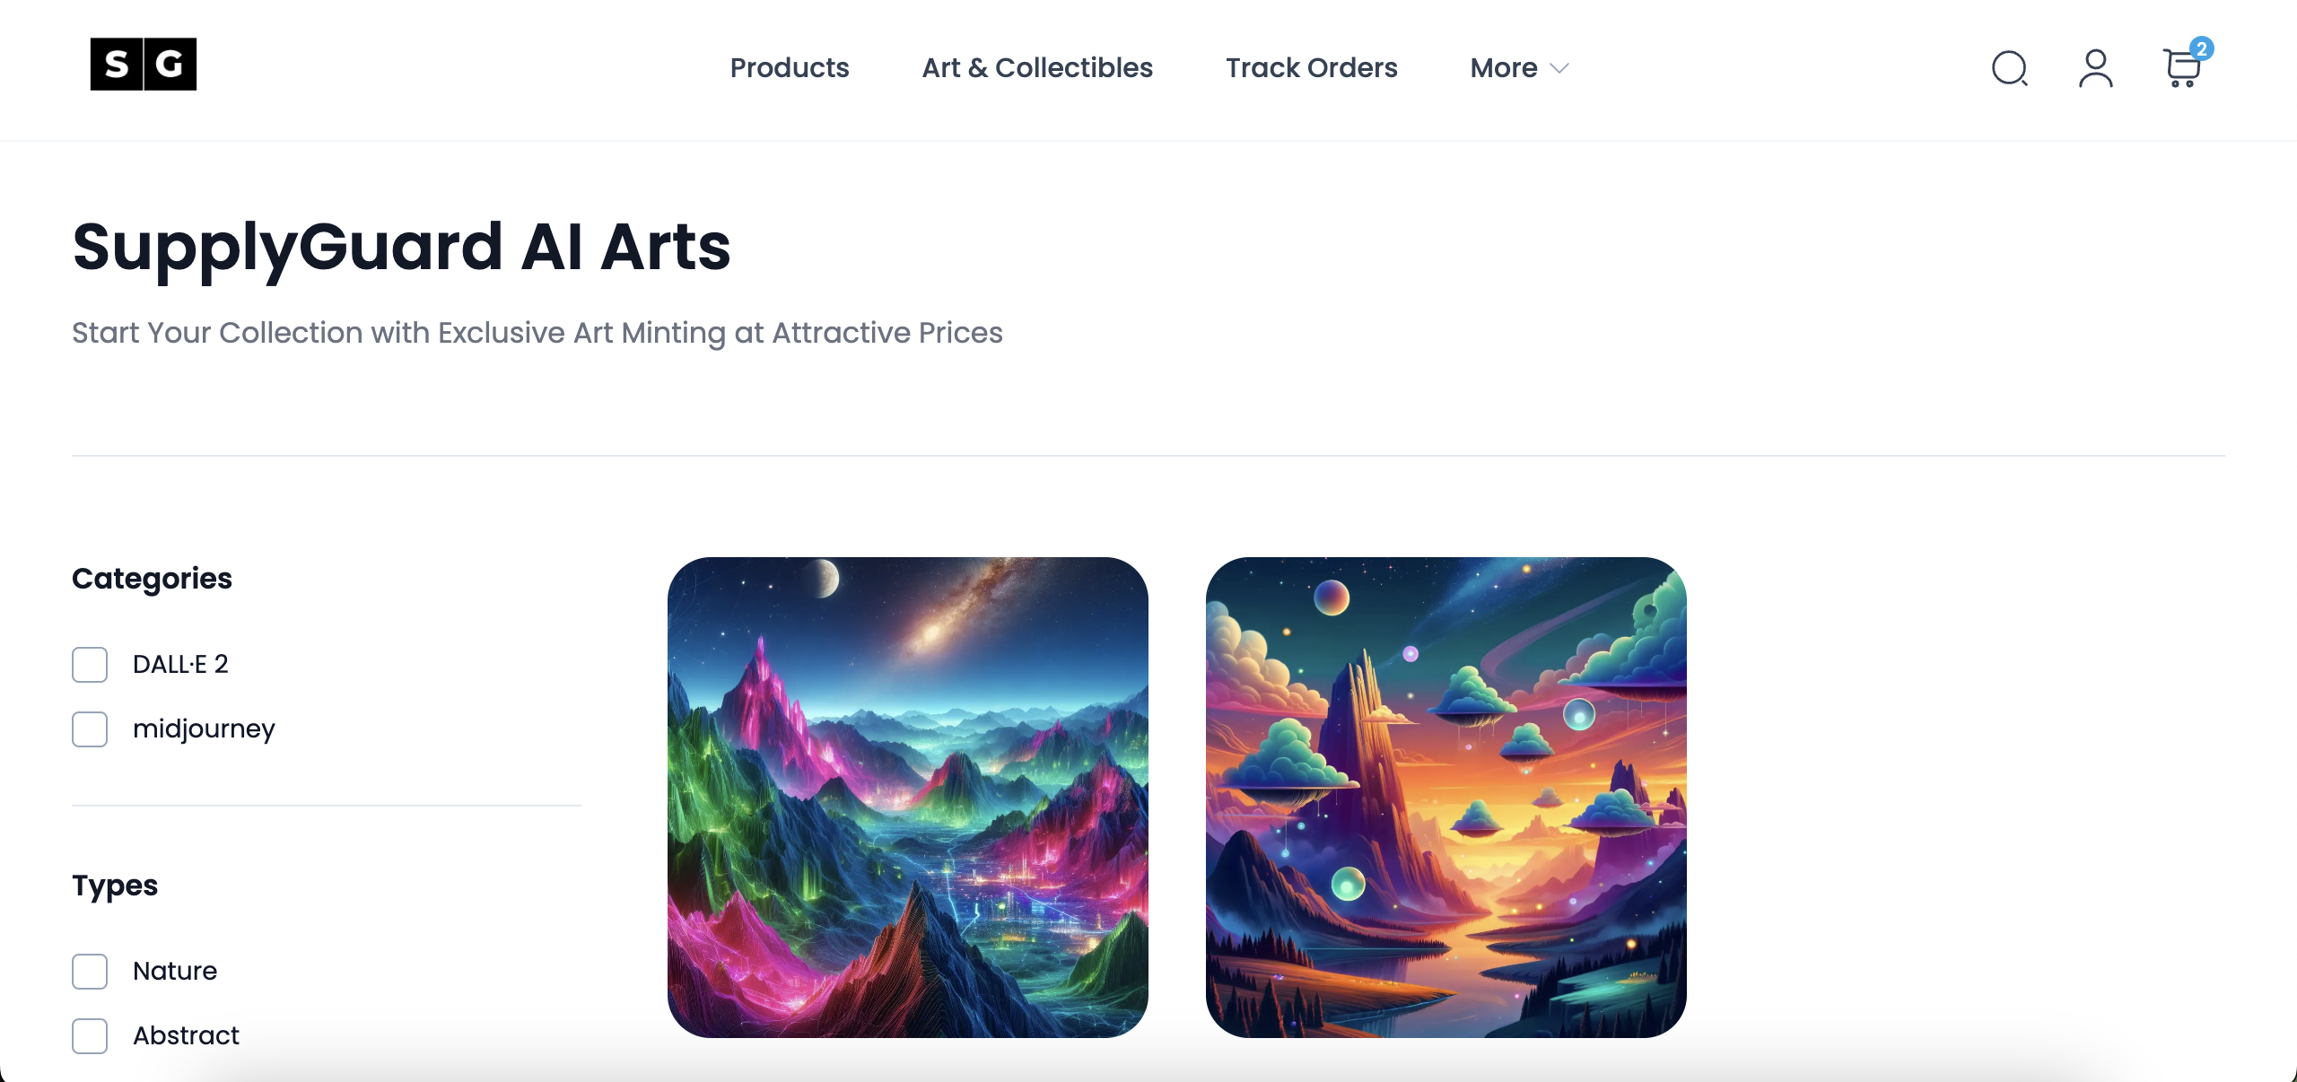
Task: Check the DALL·E 2 category checkbox
Action: coord(90,665)
